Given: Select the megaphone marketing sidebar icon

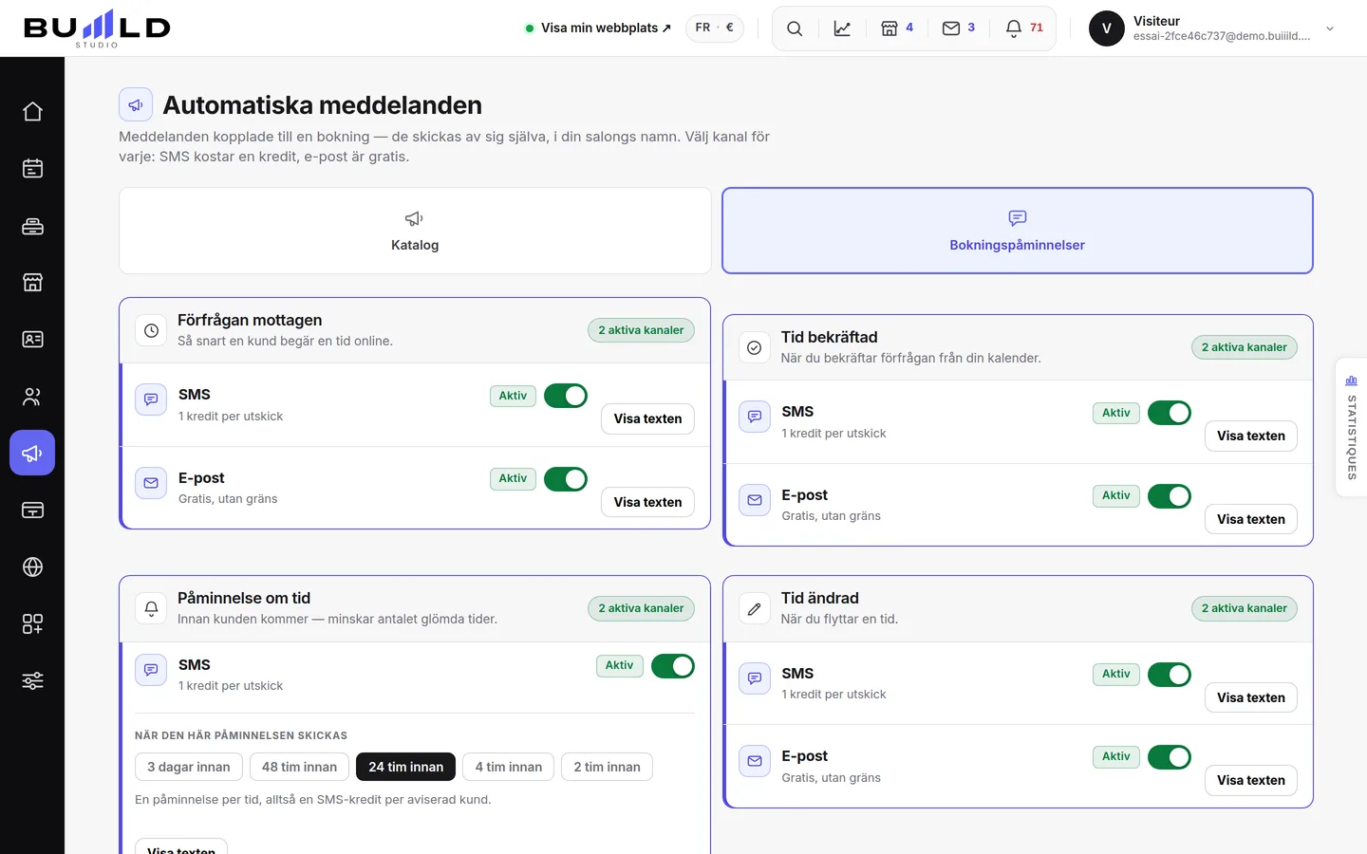Looking at the screenshot, I should coord(32,453).
